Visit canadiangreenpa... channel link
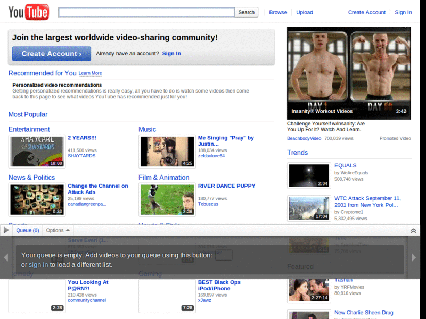The width and height of the screenshot is (426, 319). tap(87, 204)
